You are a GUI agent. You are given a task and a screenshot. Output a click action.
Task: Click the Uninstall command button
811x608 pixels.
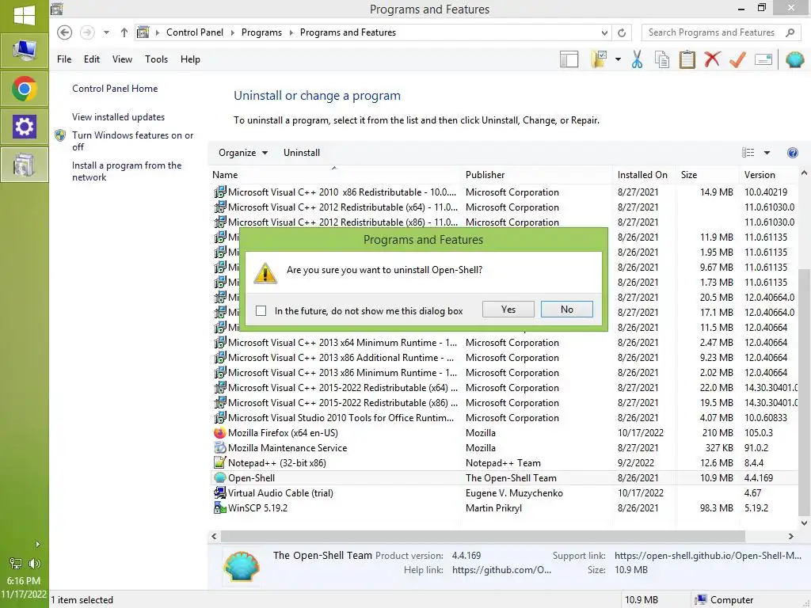(302, 153)
